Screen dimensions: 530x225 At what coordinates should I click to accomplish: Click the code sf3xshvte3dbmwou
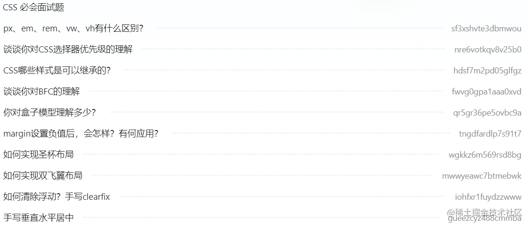coord(486,29)
